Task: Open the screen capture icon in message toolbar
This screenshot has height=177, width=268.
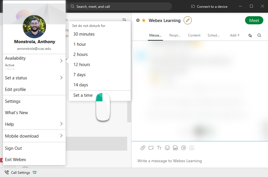Action: [151, 148]
